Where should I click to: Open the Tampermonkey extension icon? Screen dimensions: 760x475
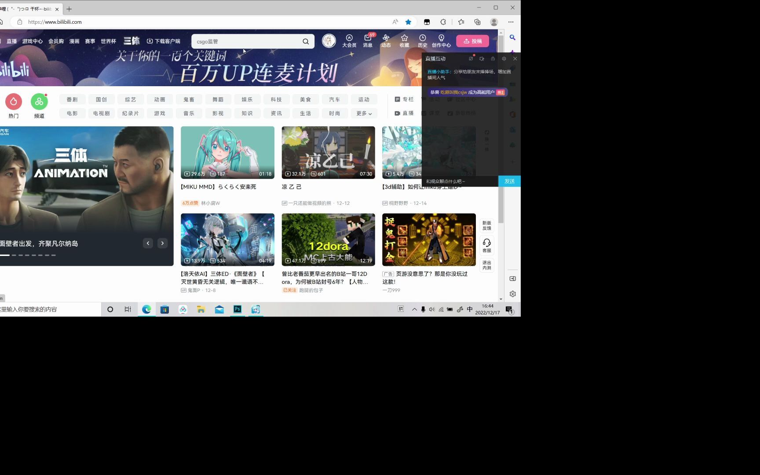pyautogui.click(x=427, y=22)
